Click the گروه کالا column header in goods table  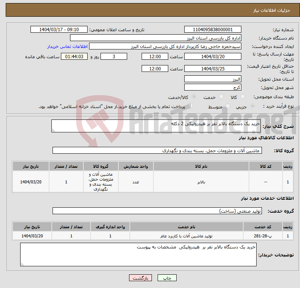coord(101,166)
